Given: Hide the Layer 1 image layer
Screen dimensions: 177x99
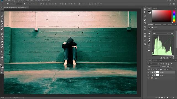Looking at the screenshot, I should coord(149,78).
